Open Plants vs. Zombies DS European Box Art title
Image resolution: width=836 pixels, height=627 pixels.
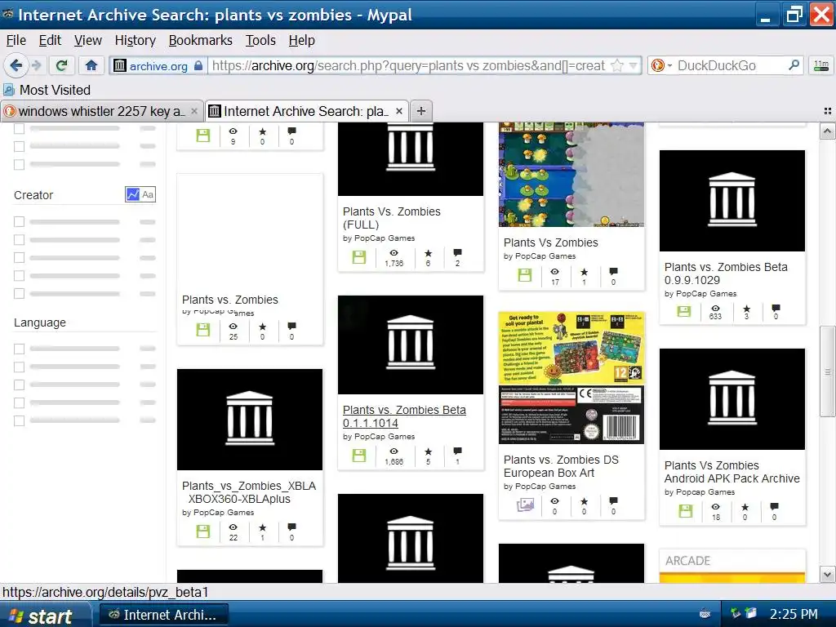[561, 466]
